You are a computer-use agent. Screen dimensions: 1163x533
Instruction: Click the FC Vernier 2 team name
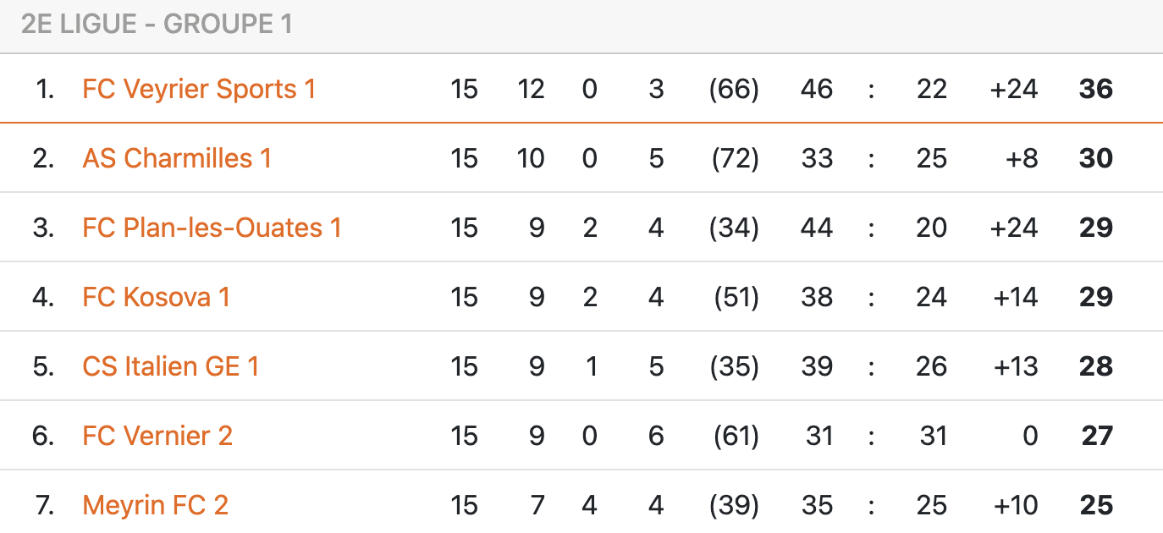point(157,436)
